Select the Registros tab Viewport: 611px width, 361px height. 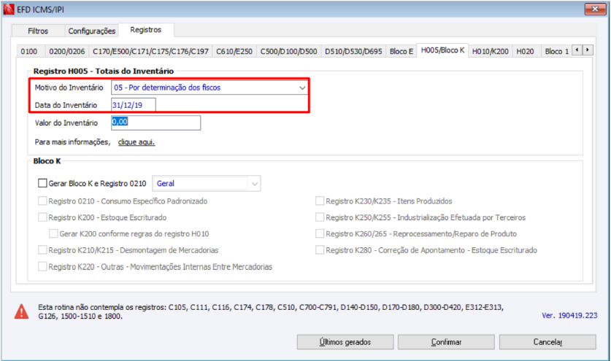click(146, 30)
